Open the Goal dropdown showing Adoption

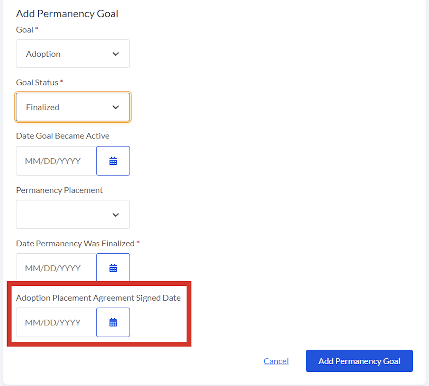click(72, 54)
